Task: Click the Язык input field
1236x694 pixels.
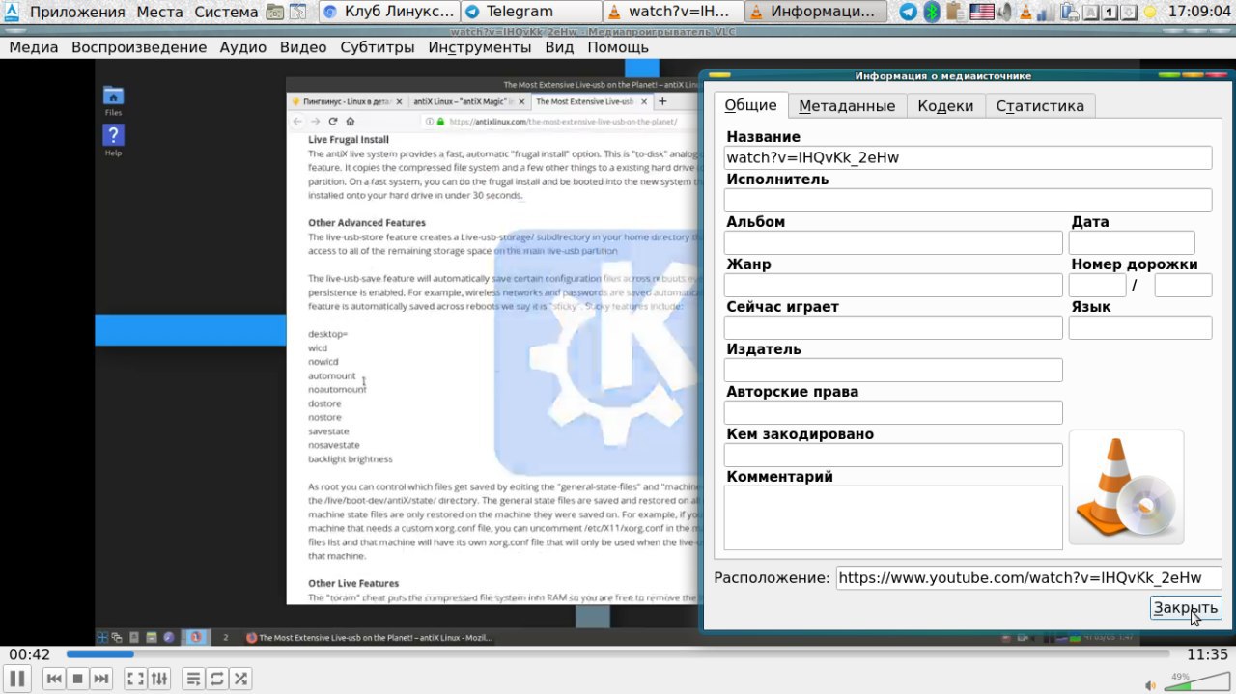Action: pos(1140,327)
